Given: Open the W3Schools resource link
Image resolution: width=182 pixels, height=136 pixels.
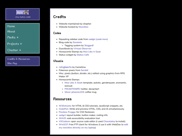Looking at the screenshot, I should 65,106.
